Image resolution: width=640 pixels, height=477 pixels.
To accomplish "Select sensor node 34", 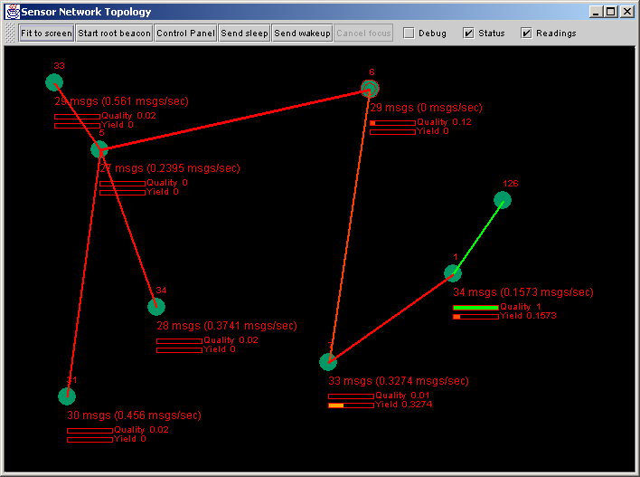I will [x=156, y=307].
